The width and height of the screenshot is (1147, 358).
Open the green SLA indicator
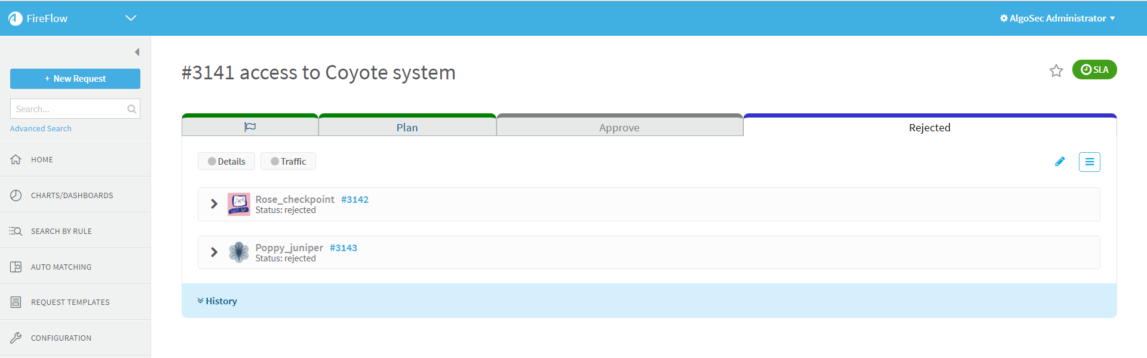(1094, 70)
